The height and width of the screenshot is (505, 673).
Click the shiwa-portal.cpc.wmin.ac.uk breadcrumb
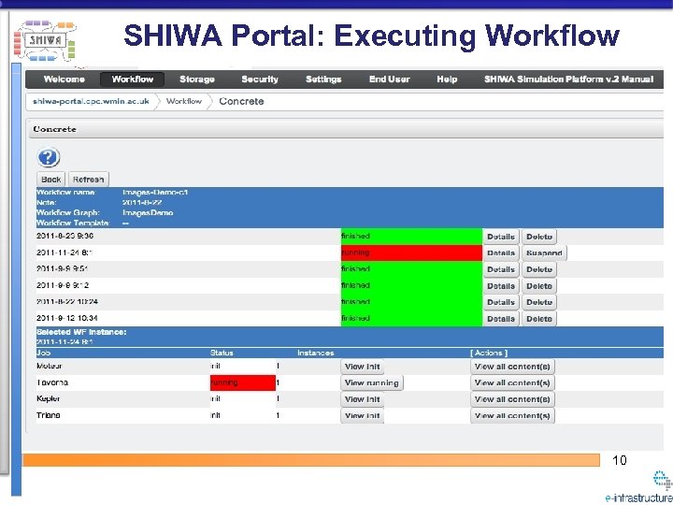pos(91,101)
